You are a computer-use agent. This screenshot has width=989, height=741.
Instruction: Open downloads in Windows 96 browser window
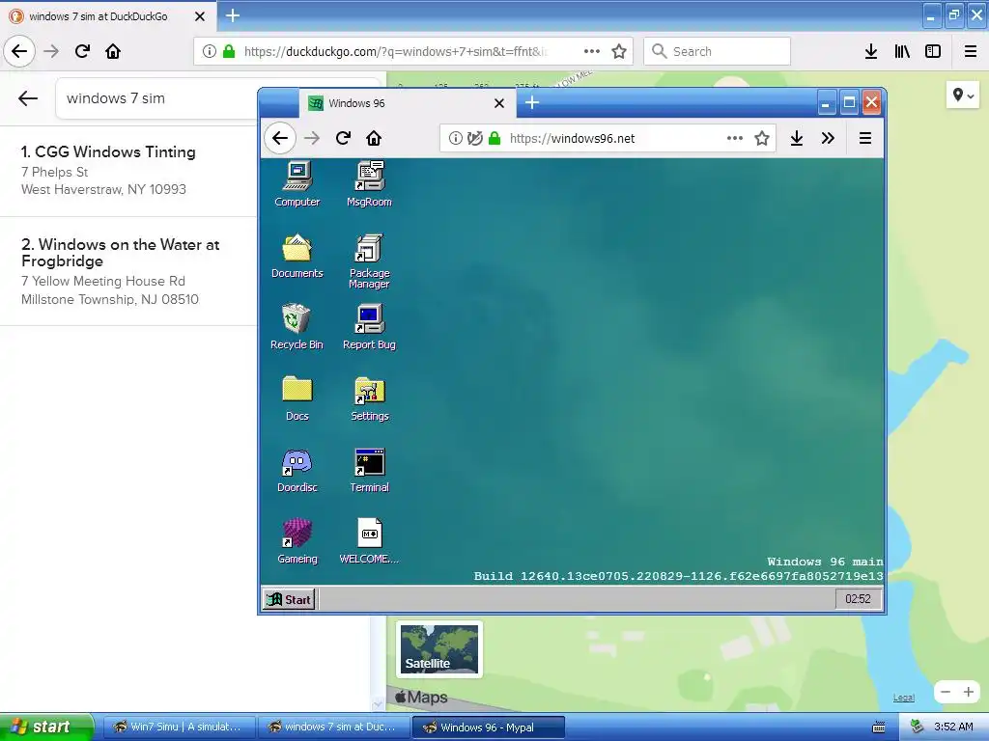click(x=797, y=138)
